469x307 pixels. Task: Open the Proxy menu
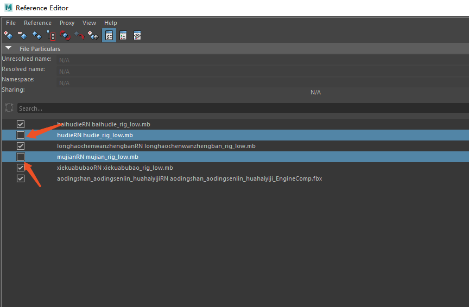67,23
